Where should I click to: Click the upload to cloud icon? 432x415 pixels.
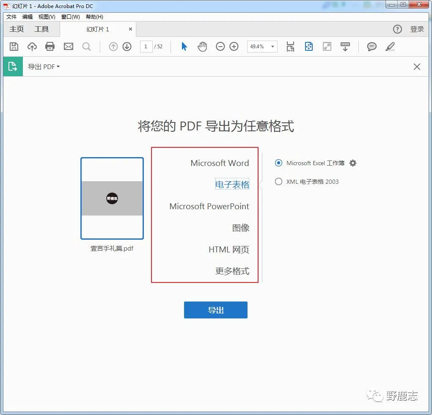tap(32, 47)
